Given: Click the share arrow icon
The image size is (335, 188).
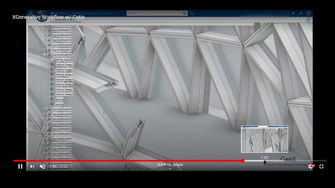Looking at the screenshot, I should [x=301, y=13].
